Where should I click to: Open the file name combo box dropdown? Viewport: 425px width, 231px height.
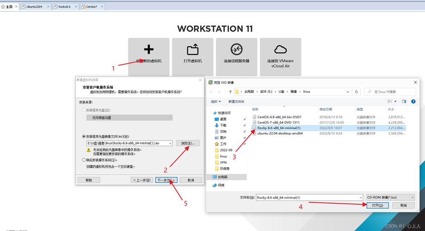[361, 198]
